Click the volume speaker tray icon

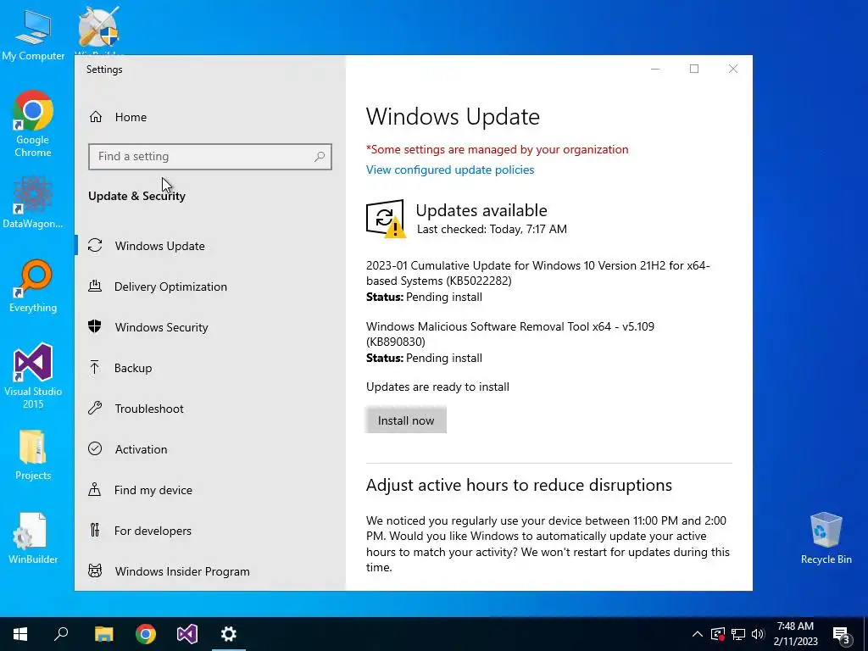coord(758,634)
